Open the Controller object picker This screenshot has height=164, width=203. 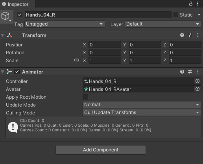[197, 81]
